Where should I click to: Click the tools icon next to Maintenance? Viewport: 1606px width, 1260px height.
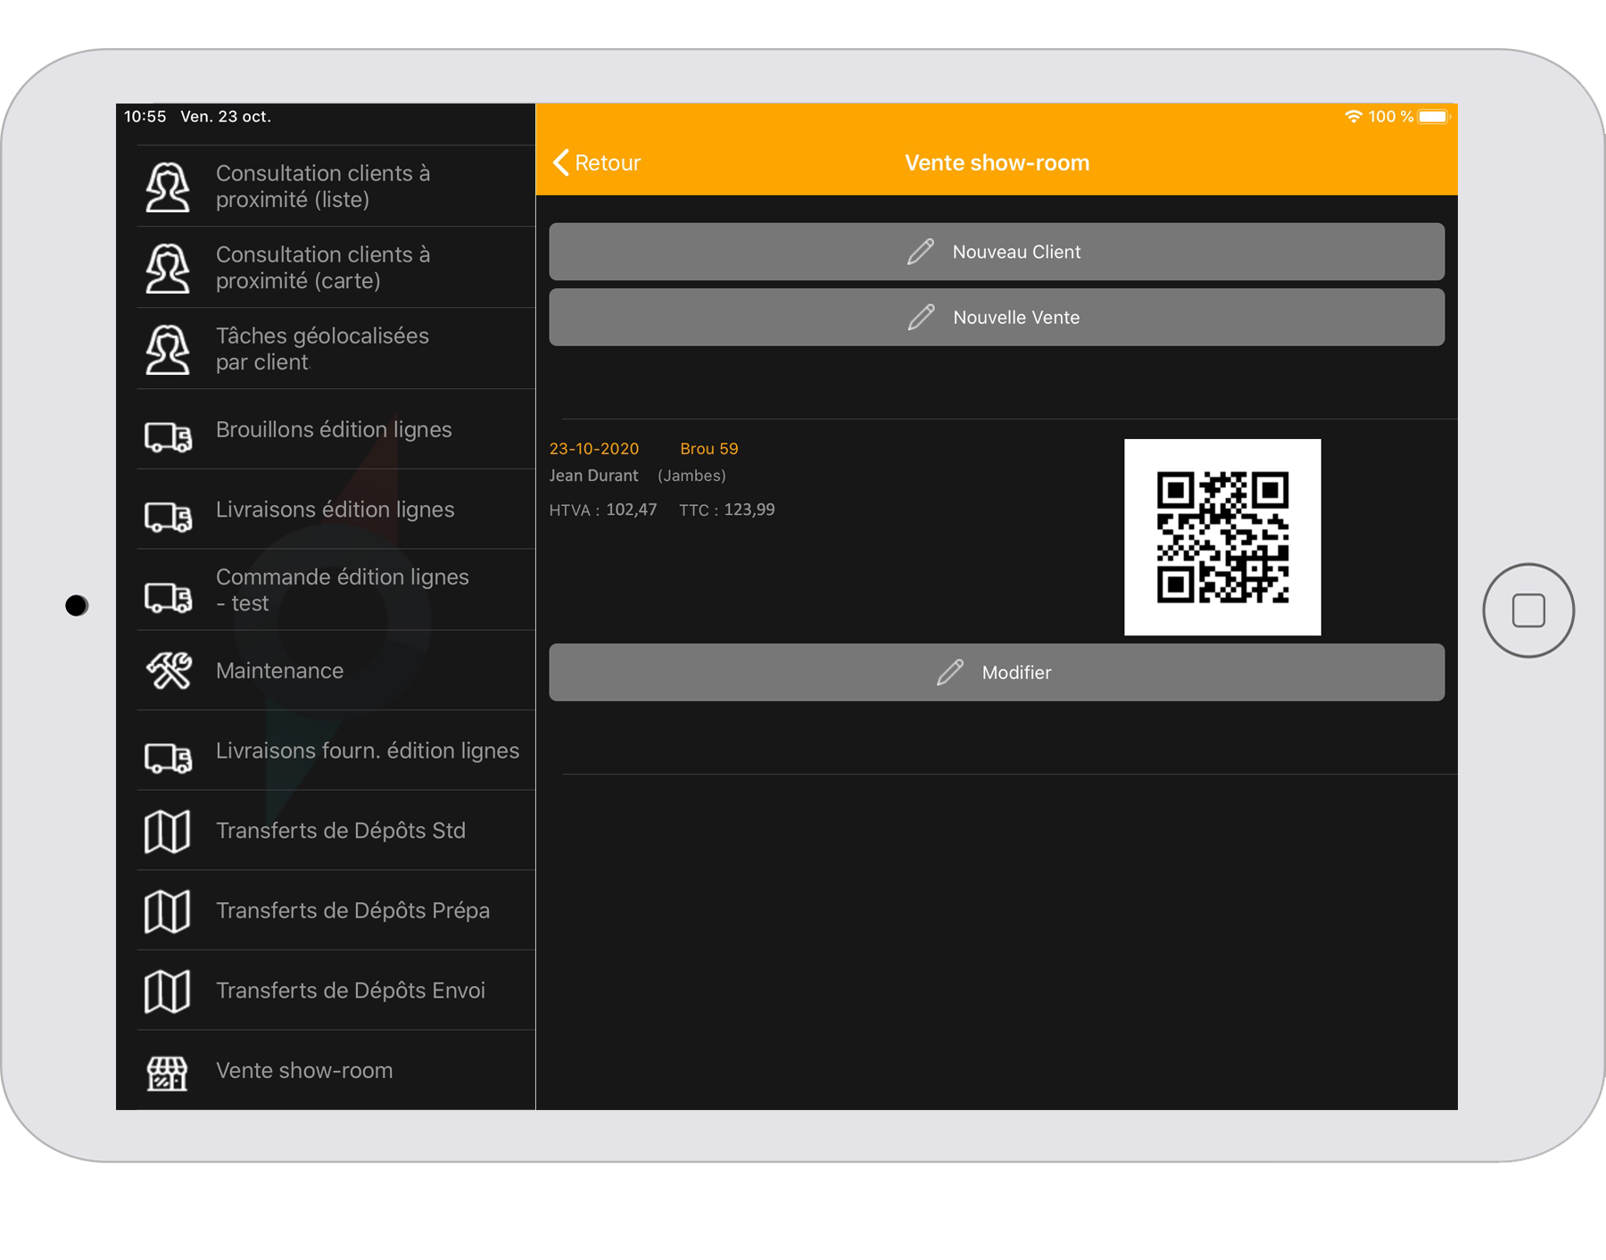168,671
